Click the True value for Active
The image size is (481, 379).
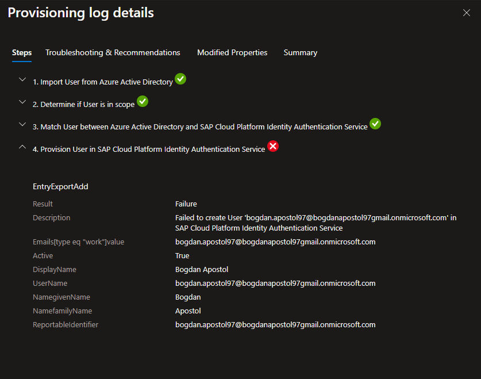coord(182,255)
